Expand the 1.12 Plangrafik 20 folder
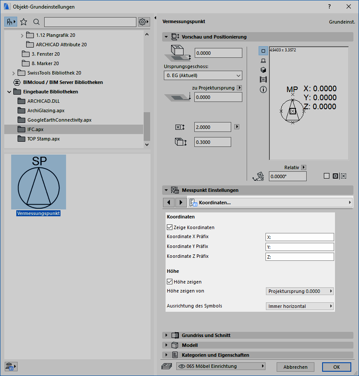 pyautogui.click(x=22, y=36)
